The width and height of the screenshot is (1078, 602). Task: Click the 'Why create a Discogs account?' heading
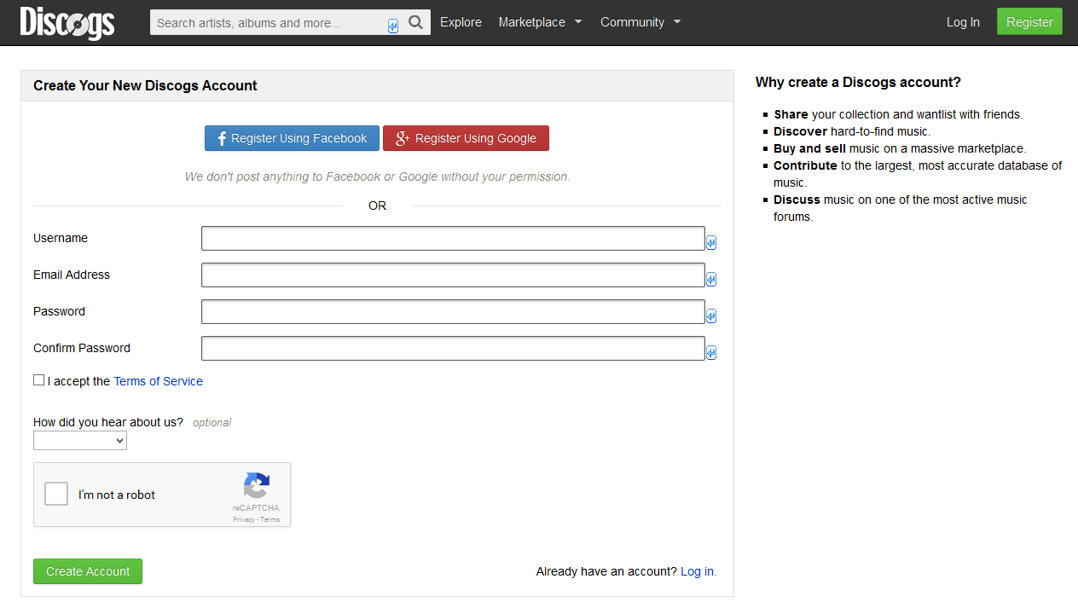click(x=858, y=83)
